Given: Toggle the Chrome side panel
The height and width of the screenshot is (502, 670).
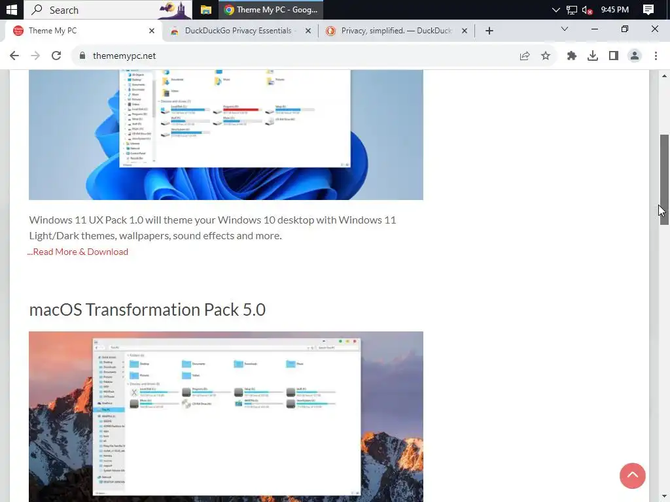Looking at the screenshot, I should pos(614,56).
